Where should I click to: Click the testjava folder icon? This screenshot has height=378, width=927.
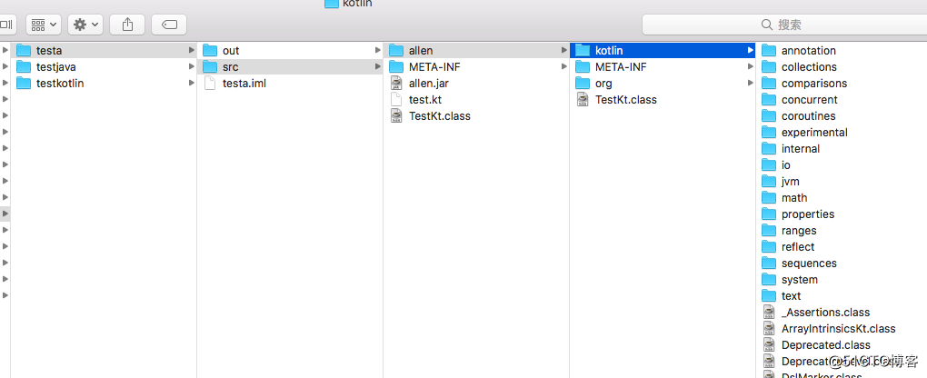pyautogui.click(x=24, y=67)
